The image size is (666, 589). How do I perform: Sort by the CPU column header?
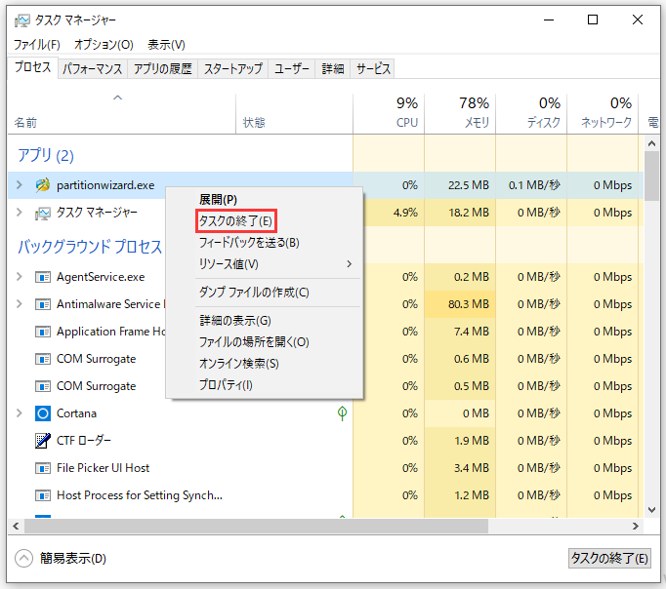click(x=389, y=112)
